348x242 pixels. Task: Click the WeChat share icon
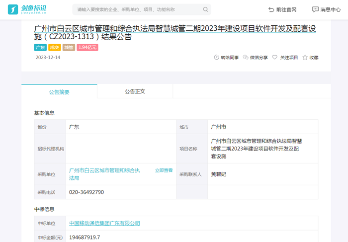tap(246, 58)
